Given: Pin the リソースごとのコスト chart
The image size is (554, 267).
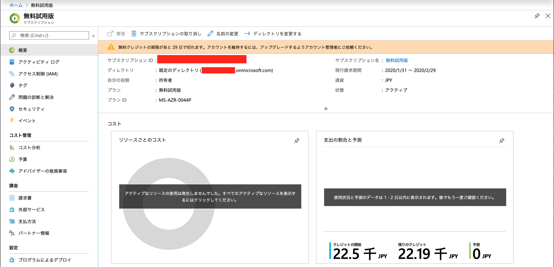Looking at the screenshot, I should click(297, 141).
